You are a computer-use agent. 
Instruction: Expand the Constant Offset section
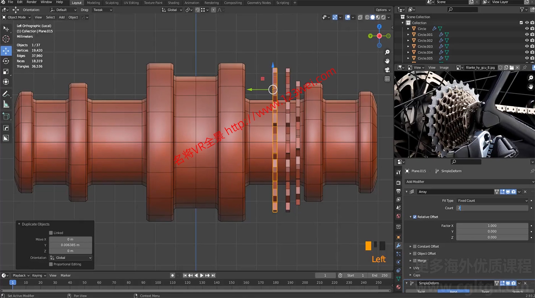tap(428, 246)
